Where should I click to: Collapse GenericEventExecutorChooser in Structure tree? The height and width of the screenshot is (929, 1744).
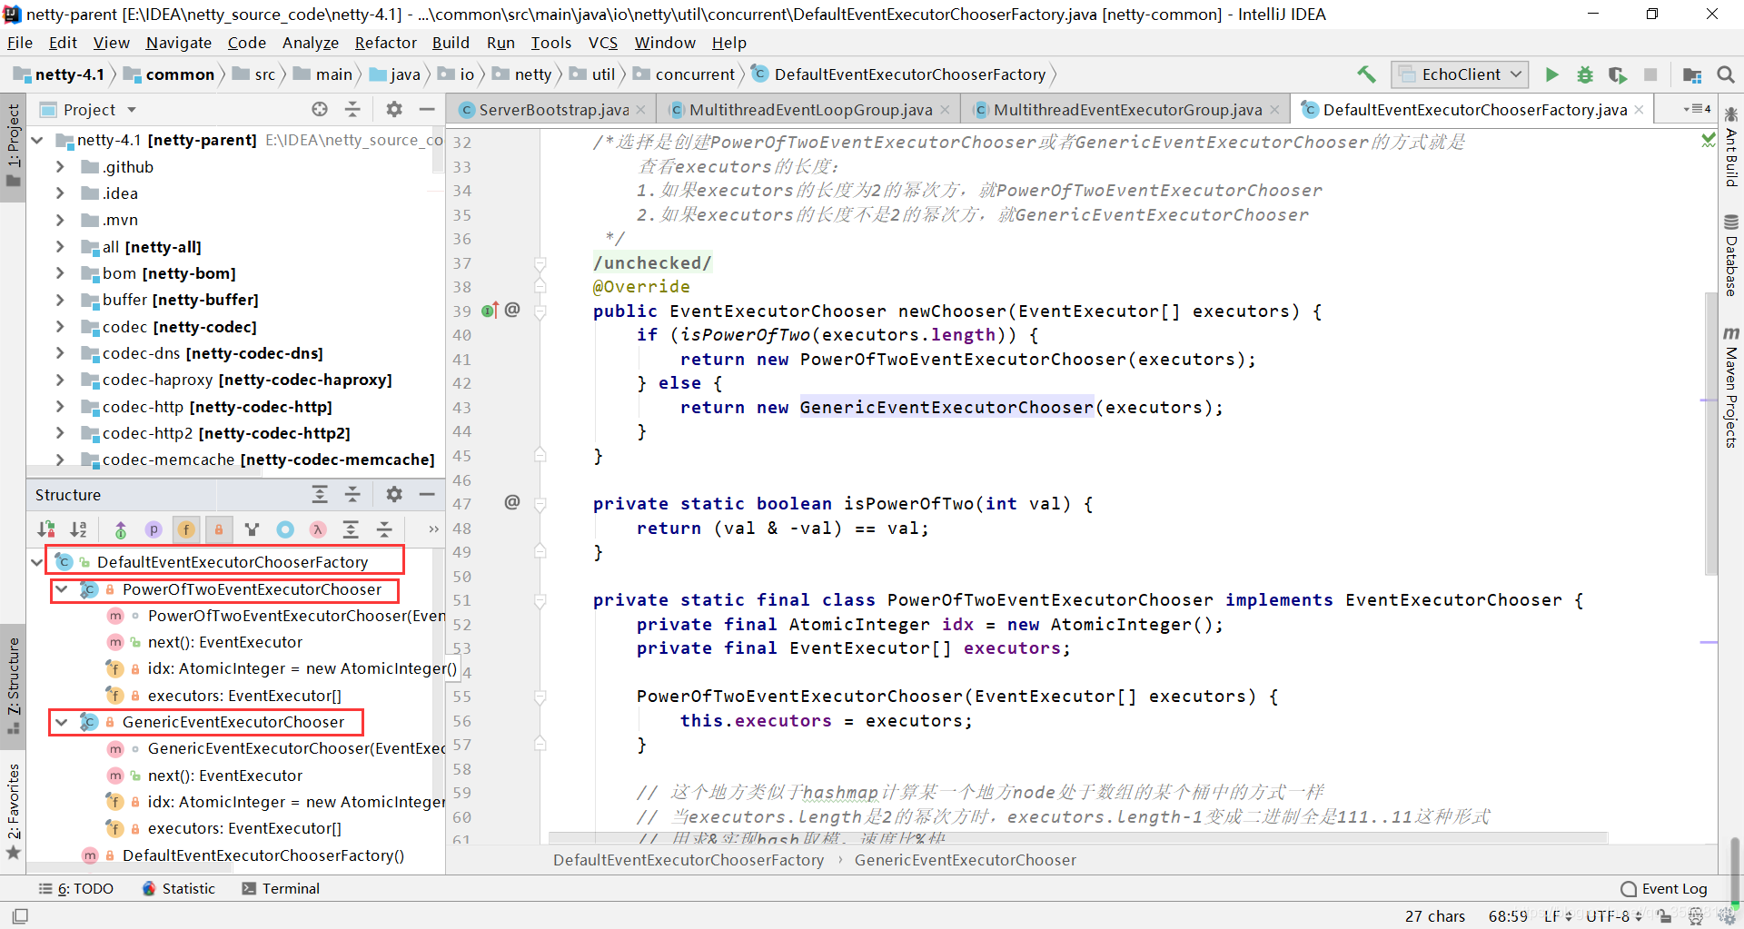point(62,722)
